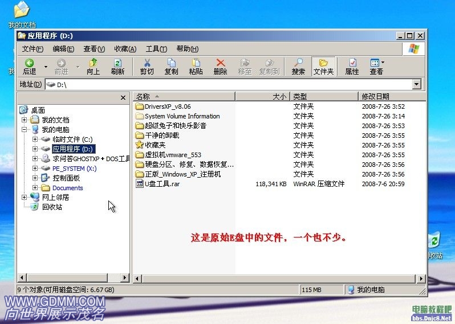Sort by the 大小 column header
455x324 pixels.
pyautogui.click(x=263, y=96)
